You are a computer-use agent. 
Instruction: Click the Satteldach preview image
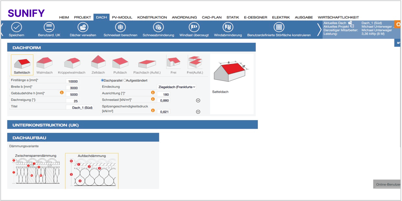[232, 71]
